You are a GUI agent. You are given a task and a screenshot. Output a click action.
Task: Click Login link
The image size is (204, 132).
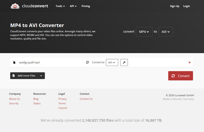pos(186,6)
